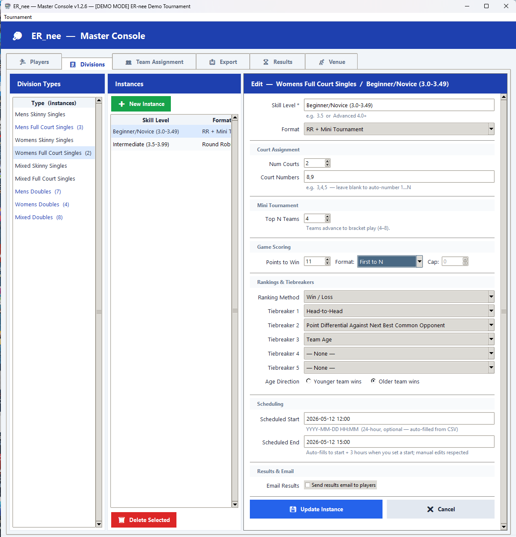This screenshot has height=537, width=516.
Task: Click the Skill Level text field
Action: [x=399, y=105]
